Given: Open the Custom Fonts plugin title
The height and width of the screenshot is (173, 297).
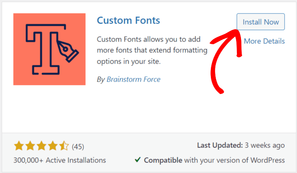Looking at the screenshot, I should tap(129, 20).
